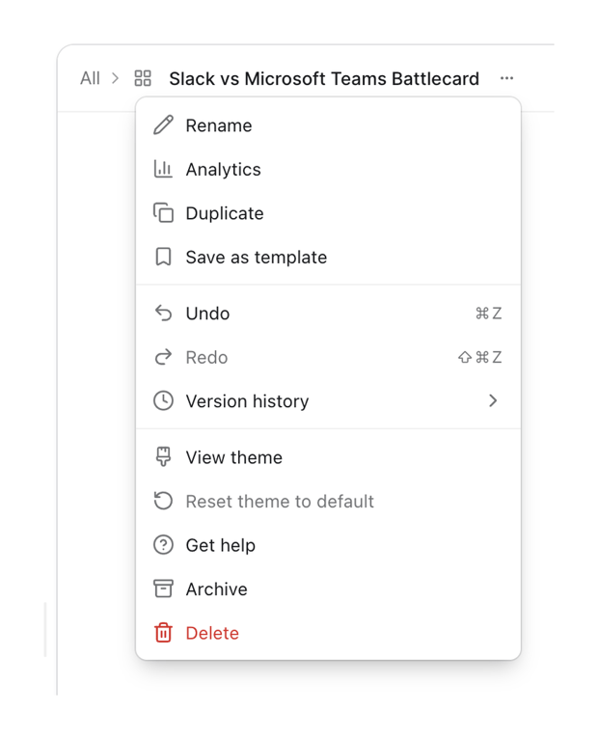Click the bookmark icon for Save as template
This screenshot has width=598, height=739.
(163, 257)
